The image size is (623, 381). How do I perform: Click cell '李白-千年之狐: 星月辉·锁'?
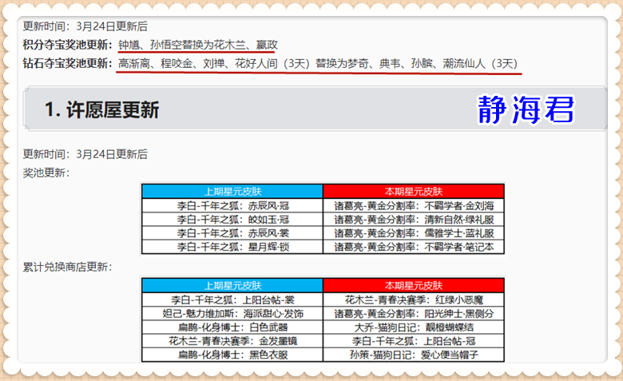tap(233, 247)
